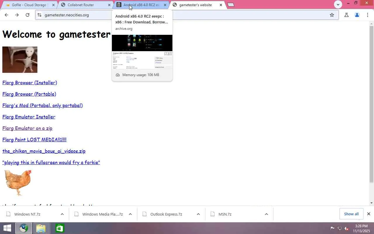Reload the gametester page
The width and height of the screenshot is (374, 234).
click(x=27, y=15)
